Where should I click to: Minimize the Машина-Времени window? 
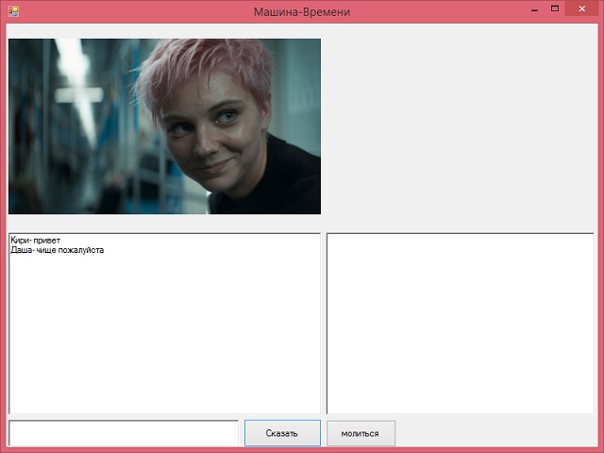534,10
